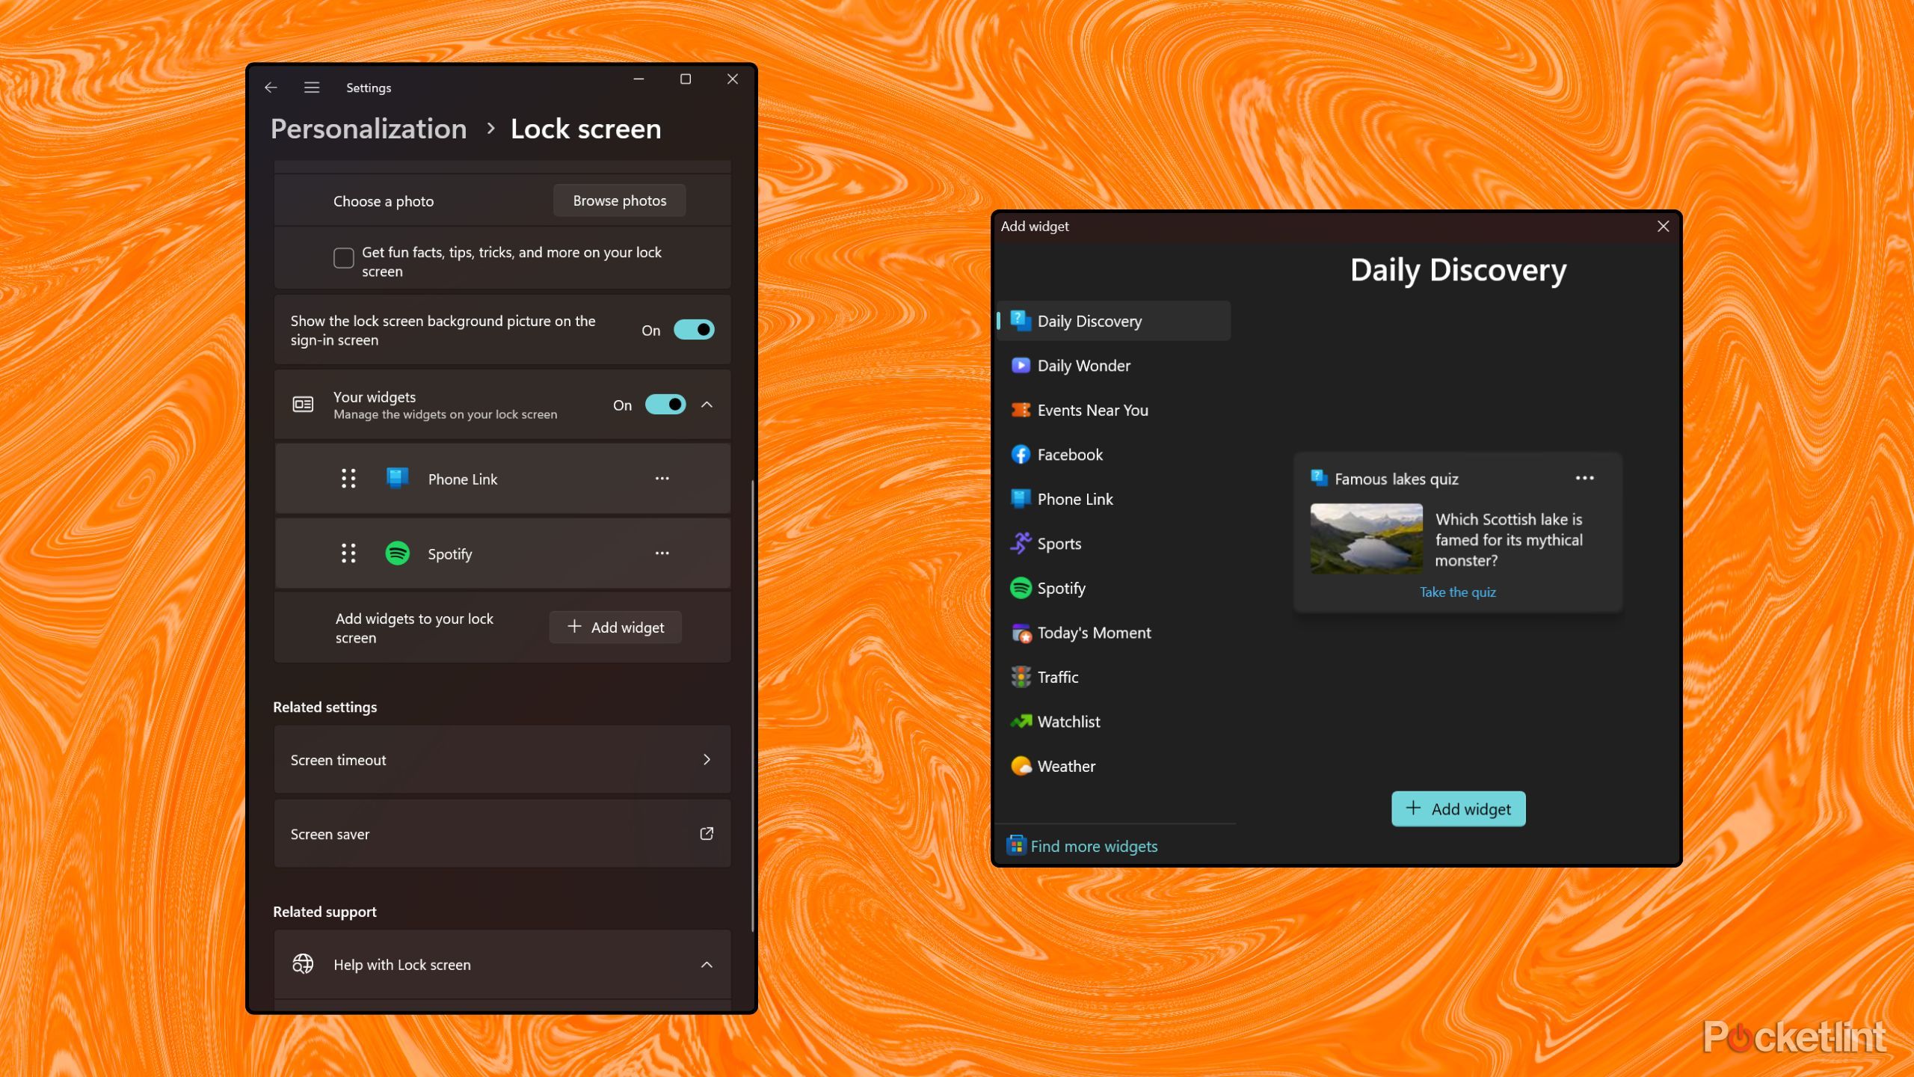Click the Phone Link drag handle in Settings

348,479
